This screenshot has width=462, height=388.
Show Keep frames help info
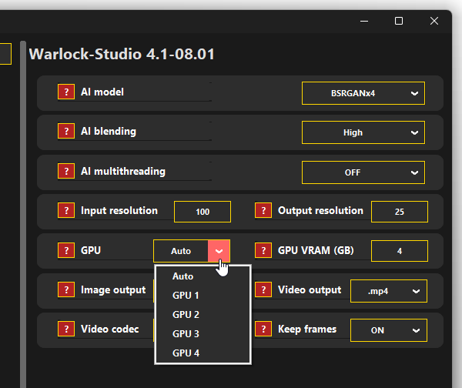pos(263,329)
